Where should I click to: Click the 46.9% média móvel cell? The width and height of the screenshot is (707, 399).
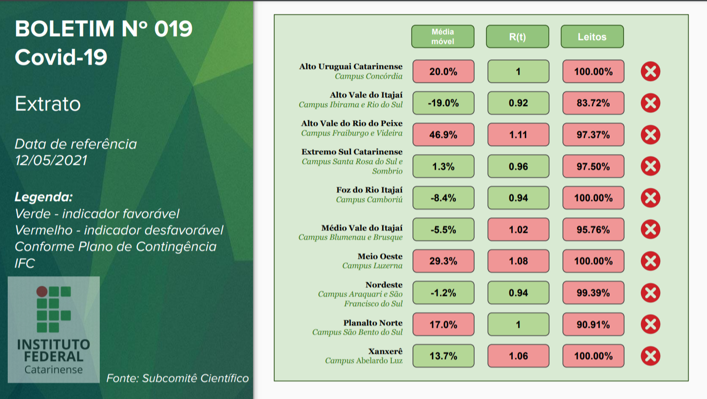[x=443, y=134]
